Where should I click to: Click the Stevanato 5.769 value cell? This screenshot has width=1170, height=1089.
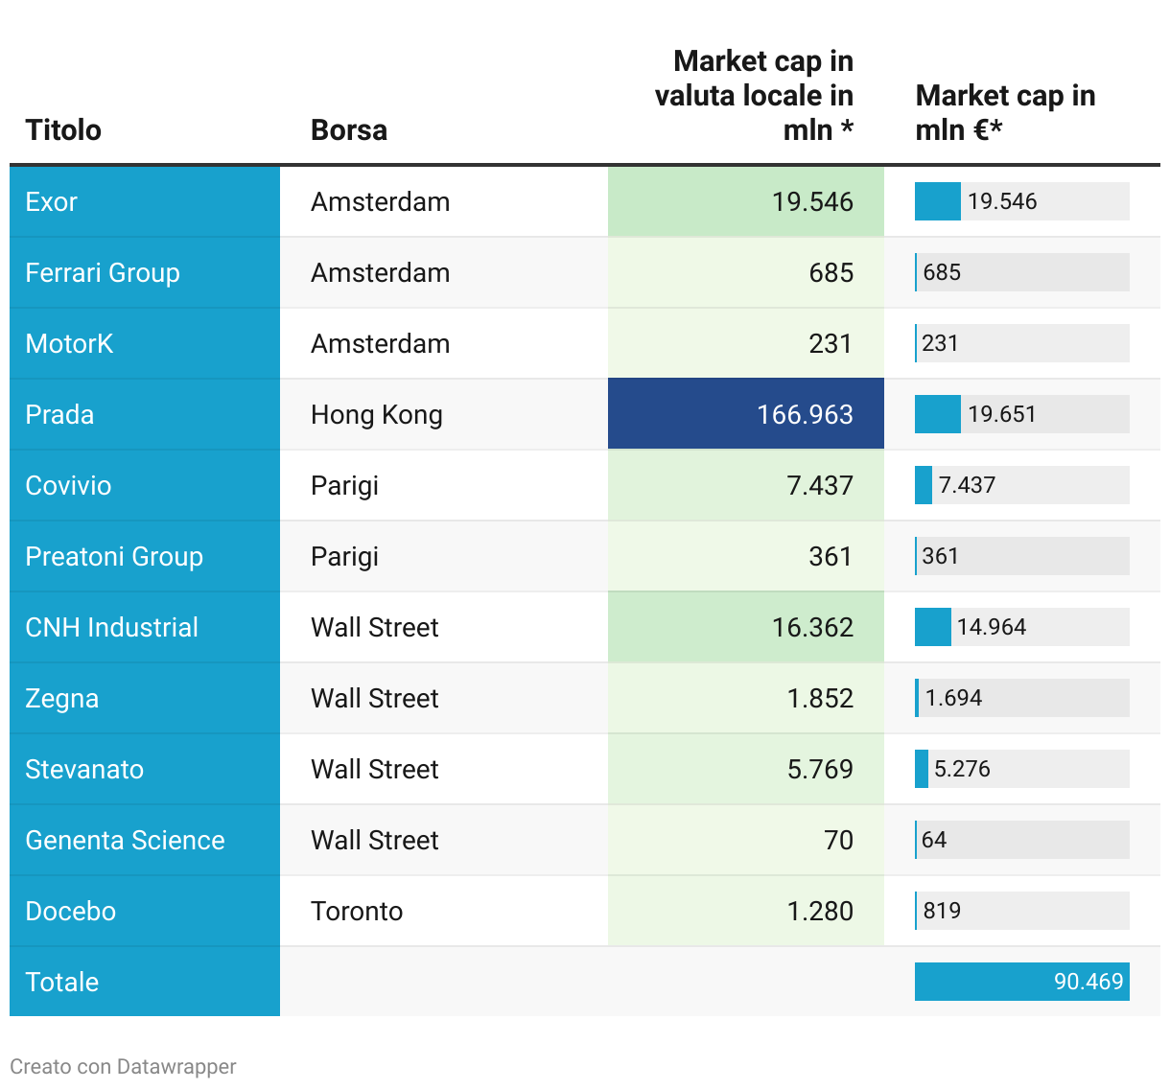click(x=746, y=769)
